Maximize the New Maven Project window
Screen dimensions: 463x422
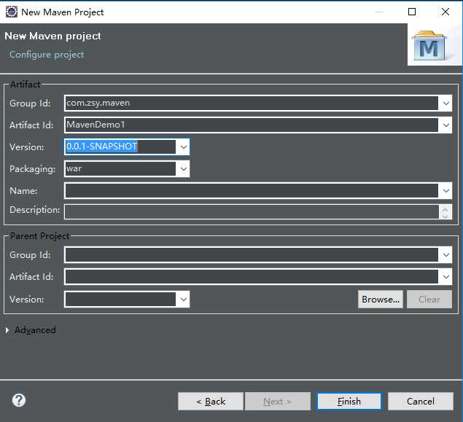tap(412, 12)
